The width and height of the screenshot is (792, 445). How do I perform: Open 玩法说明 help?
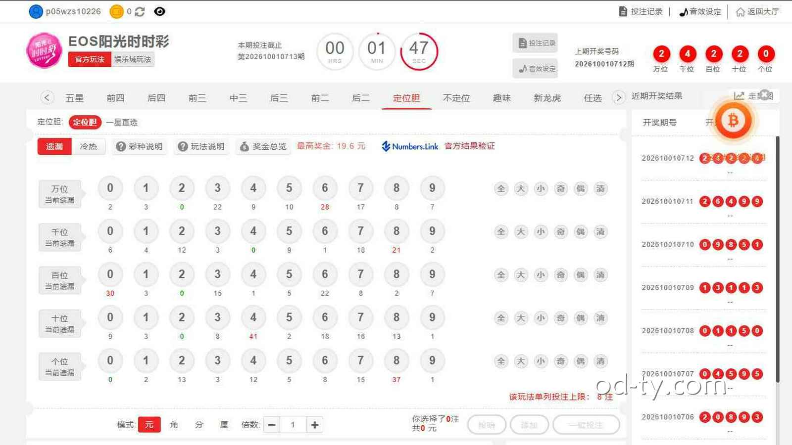coord(201,146)
